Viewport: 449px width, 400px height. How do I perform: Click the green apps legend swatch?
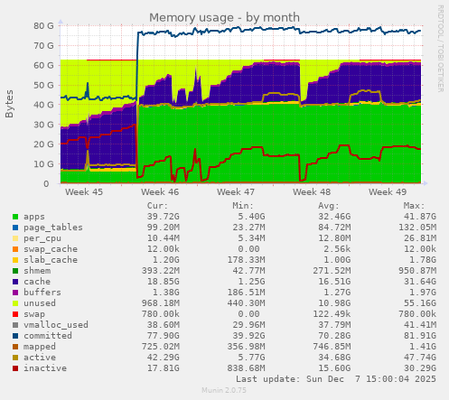(x=15, y=217)
